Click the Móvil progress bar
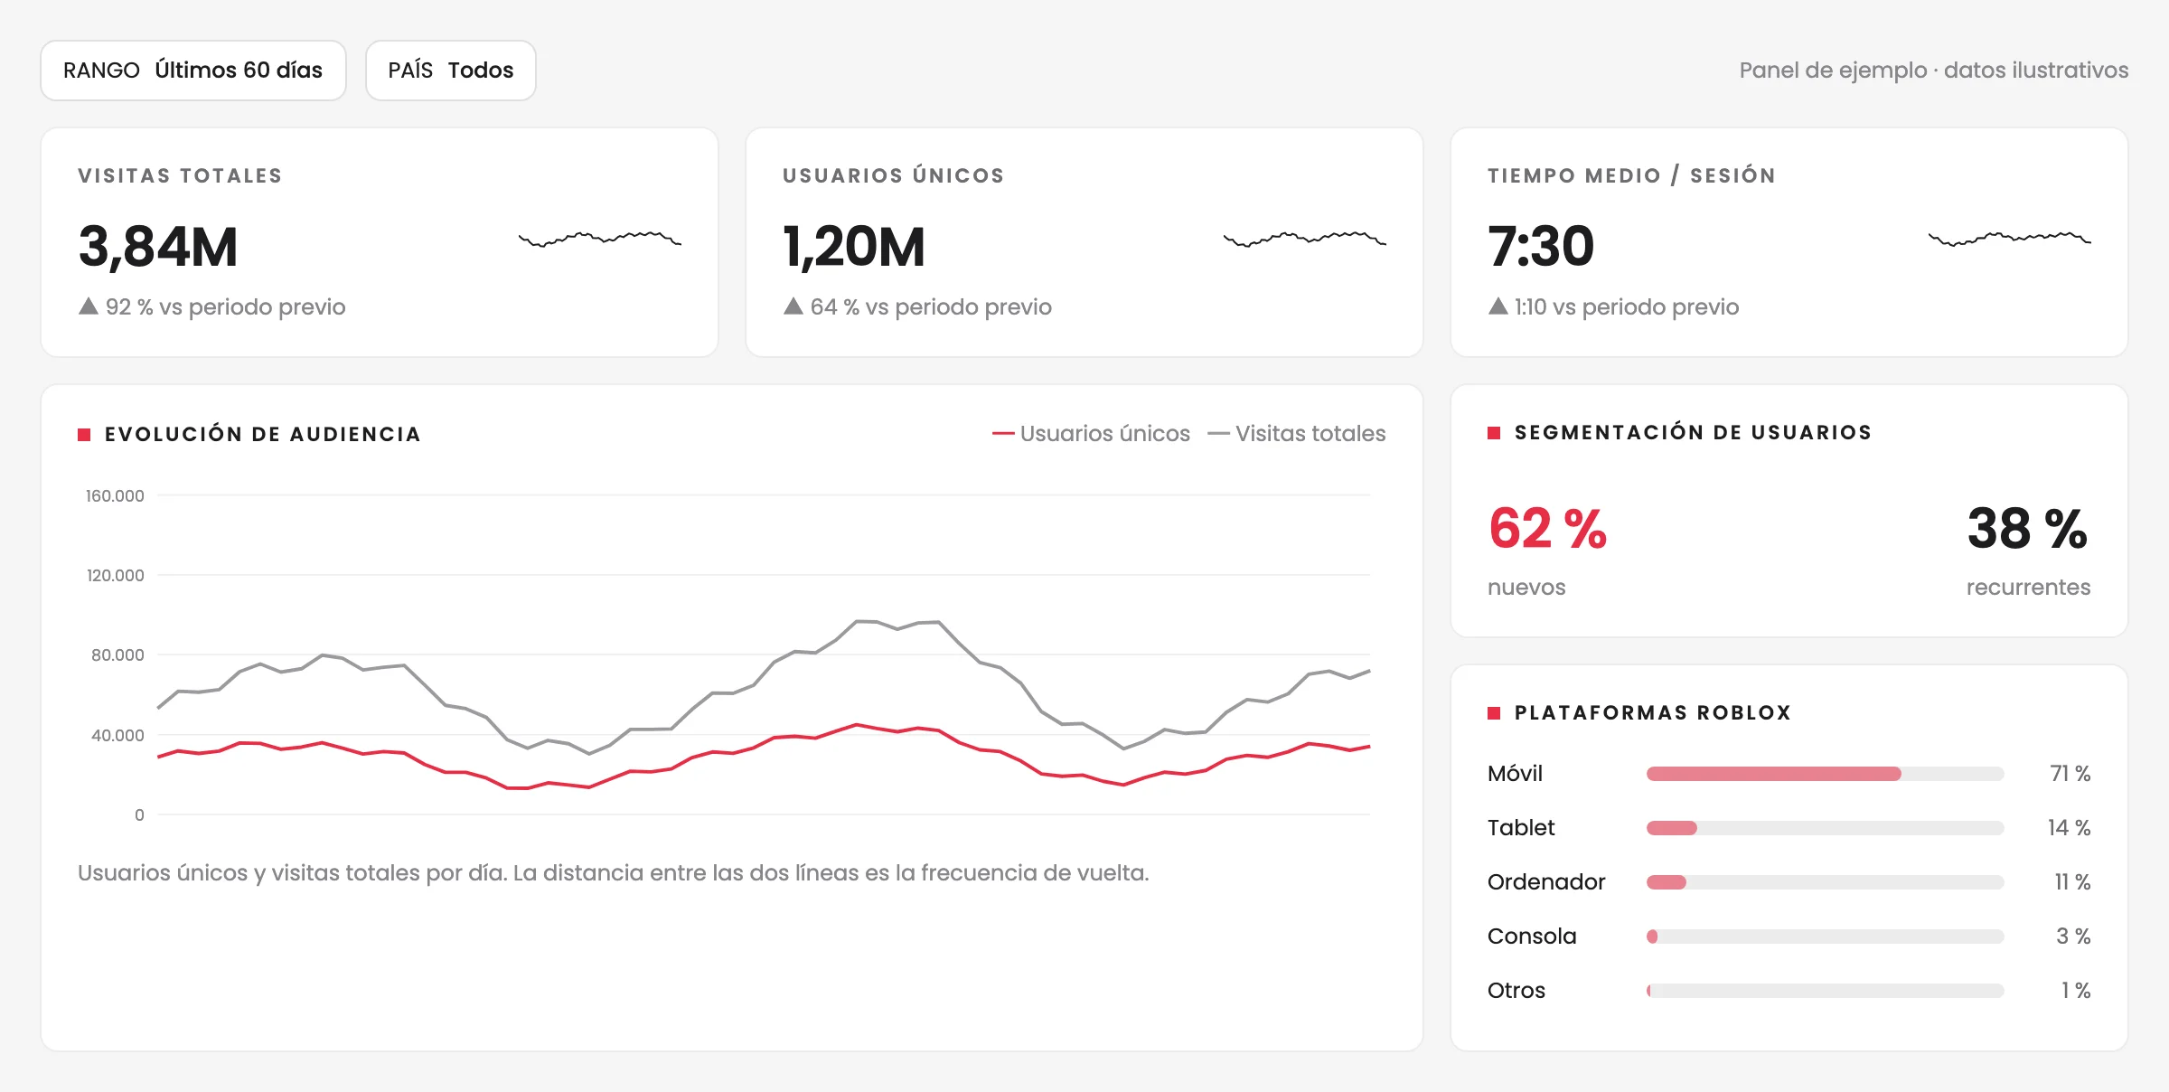 coord(1826,774)
